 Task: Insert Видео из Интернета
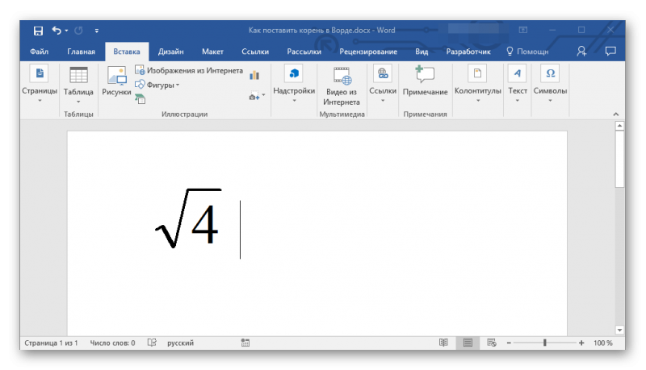click(x=342, y=85)
